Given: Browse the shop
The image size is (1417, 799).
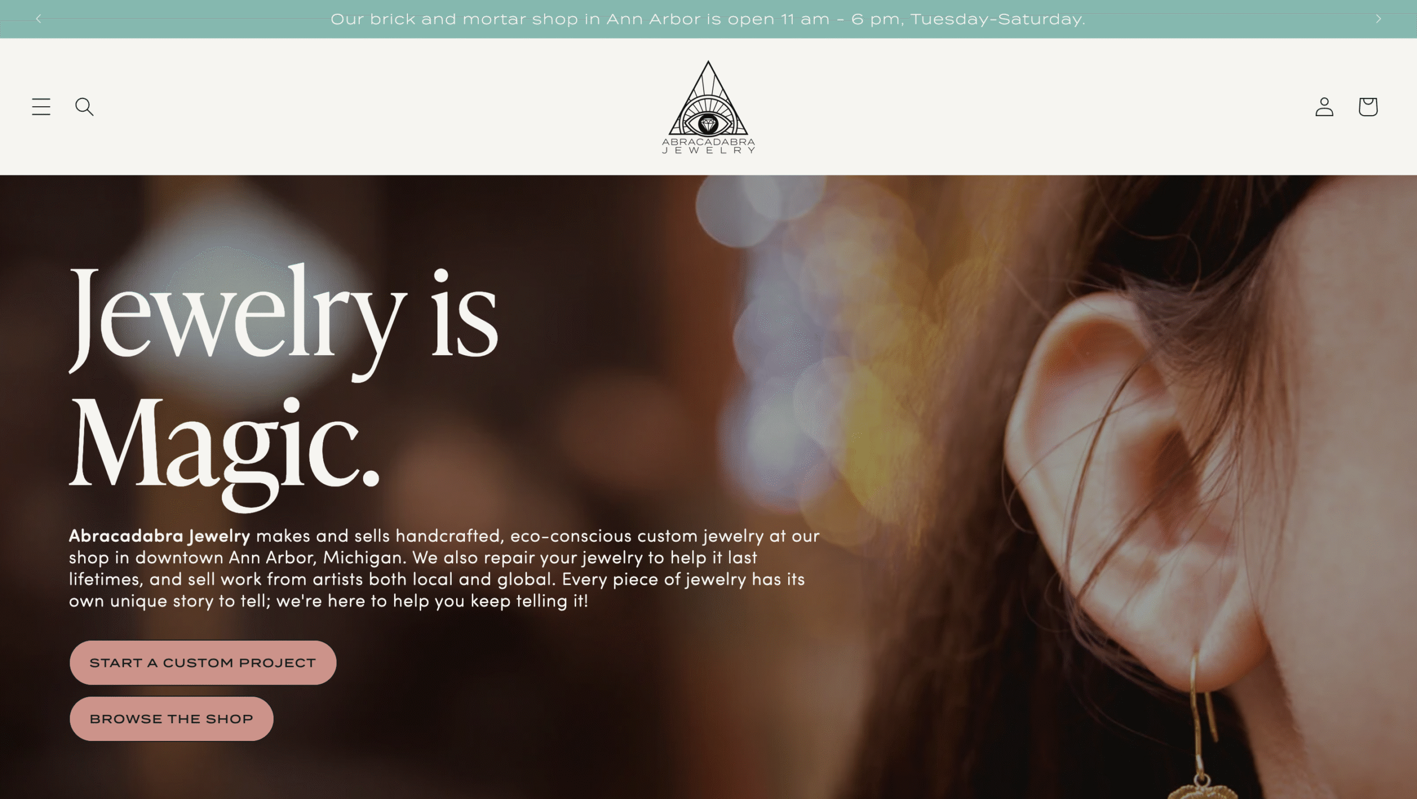Looking at the screenshot, I should pyautogui.click(x=172, y=719).
